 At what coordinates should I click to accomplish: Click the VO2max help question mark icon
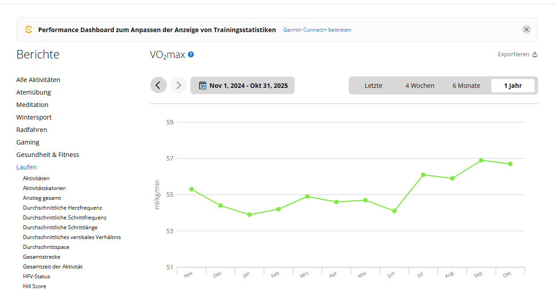(x=191, y=54)
